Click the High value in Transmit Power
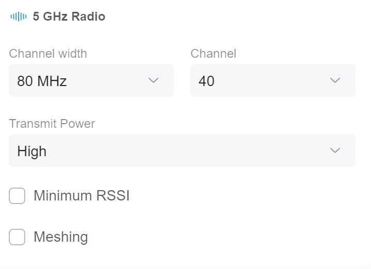Image resolution: width=371 pixels, height=269 pixels. 32,151
